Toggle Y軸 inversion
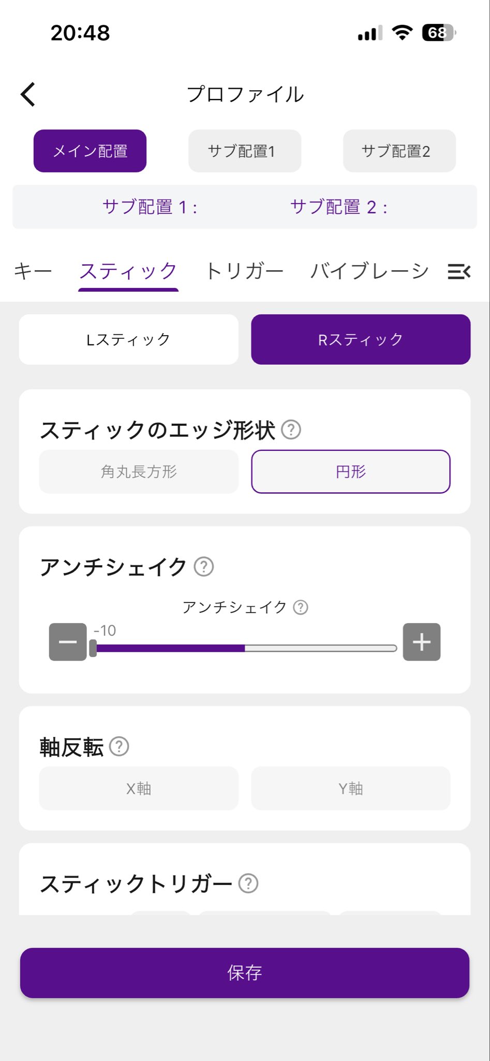Viewport: 490px width, 1061px height. pyautogui.click(x=351, y=788)
